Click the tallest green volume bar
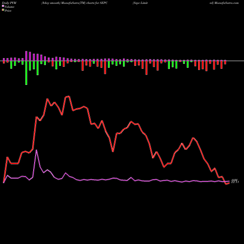This screenshot has width=244, height=244. point(26,73)
